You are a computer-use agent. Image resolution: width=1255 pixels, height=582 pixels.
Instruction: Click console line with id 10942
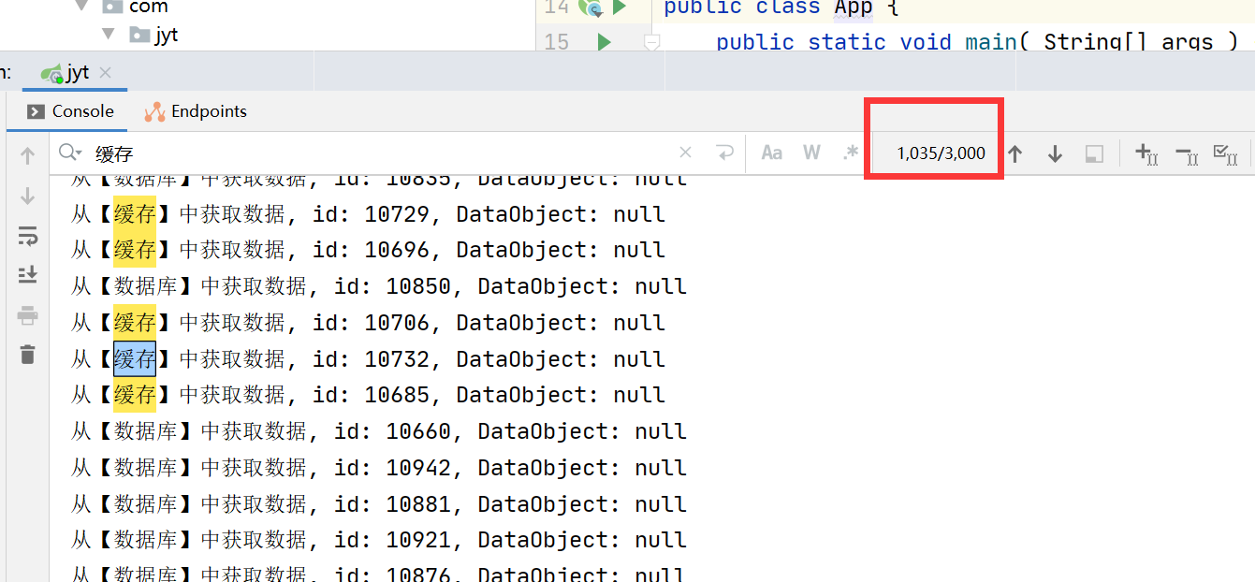(379, 468)
